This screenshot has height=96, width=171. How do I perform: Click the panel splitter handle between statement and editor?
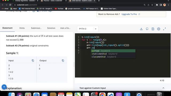(74, 65)
